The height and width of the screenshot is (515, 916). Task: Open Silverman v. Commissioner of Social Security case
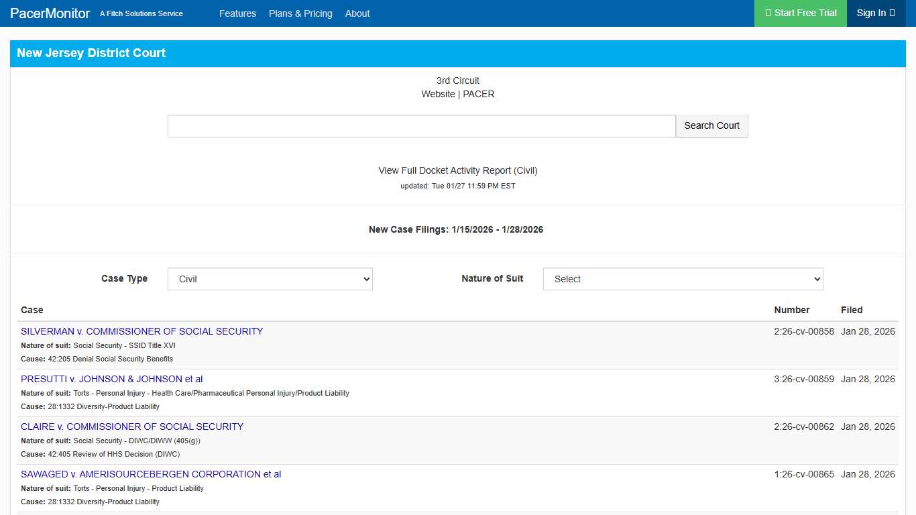pyautogui.click(x=141, y=331)
